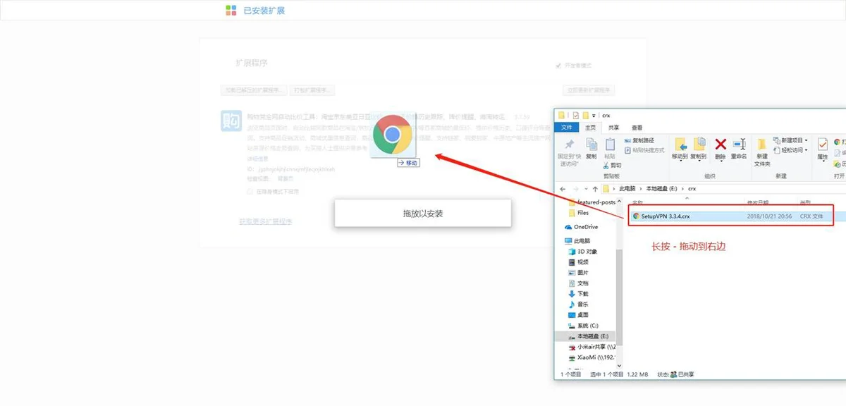Click the Pin to Quick access icon
The image size is (846, 406).
(x=569, y=144)
